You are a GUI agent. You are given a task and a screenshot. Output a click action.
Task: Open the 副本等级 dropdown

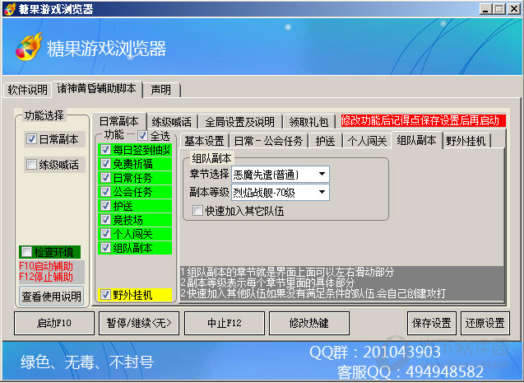coord(281,193)
